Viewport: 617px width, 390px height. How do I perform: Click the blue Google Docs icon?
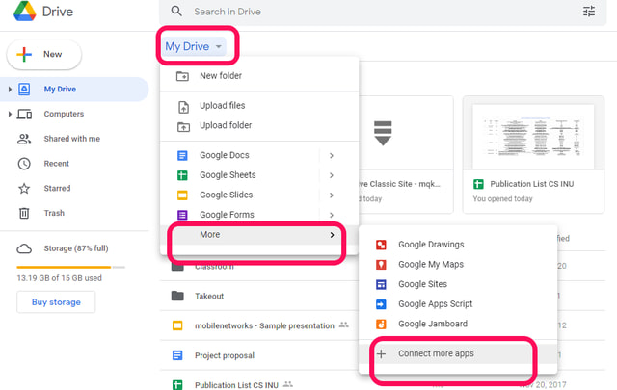pyautogui.click(x=182, y=156)
